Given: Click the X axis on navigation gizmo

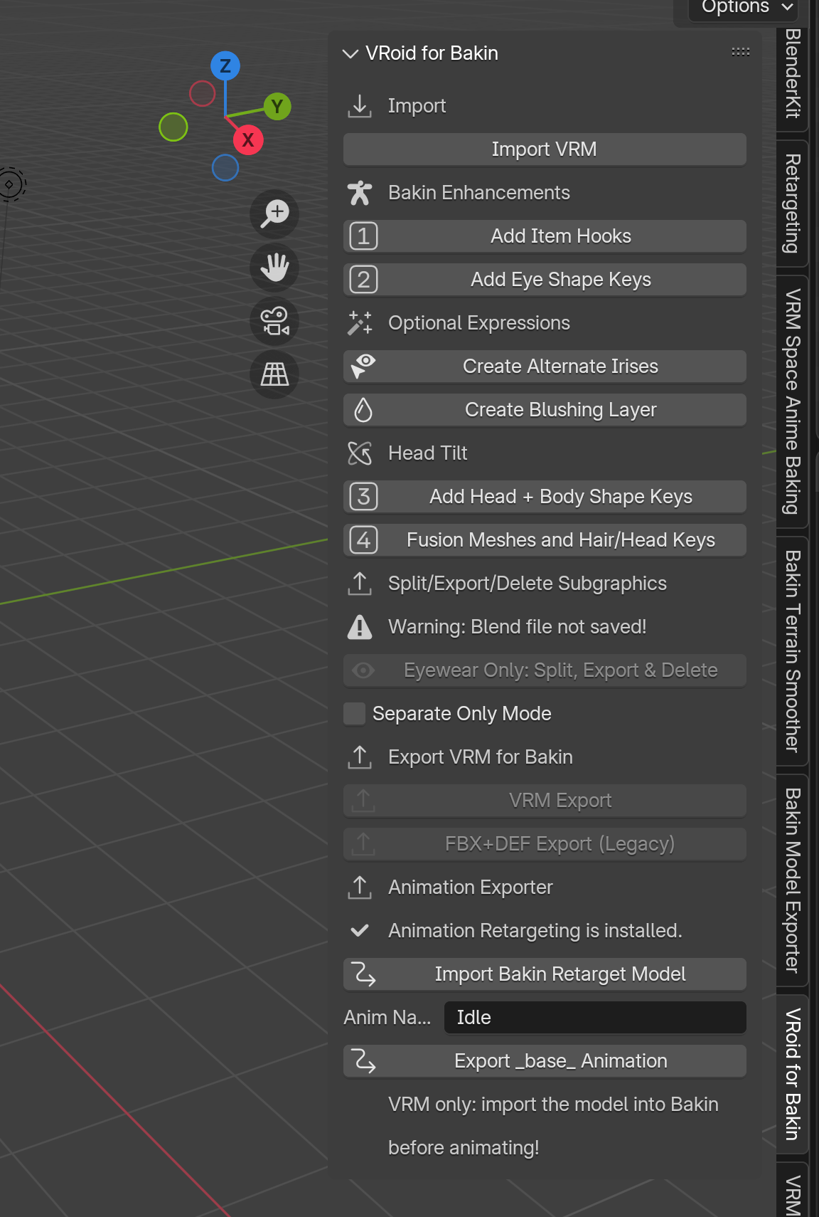Looking at the screenshot, I should click(x=248, y=139).
